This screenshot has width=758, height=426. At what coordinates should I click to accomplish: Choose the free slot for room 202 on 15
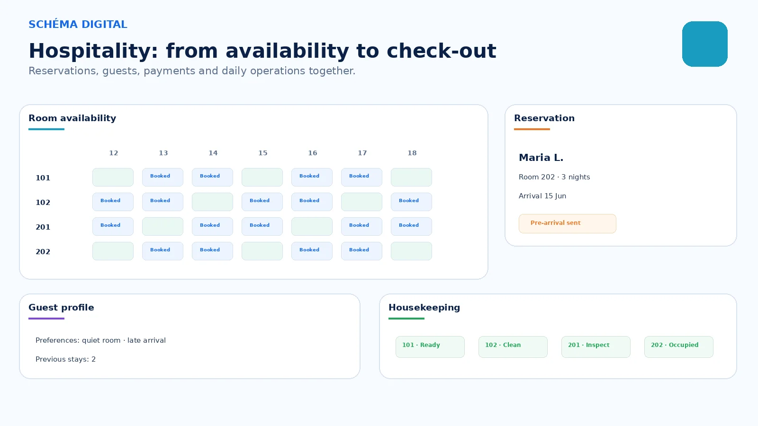(262, 251)
